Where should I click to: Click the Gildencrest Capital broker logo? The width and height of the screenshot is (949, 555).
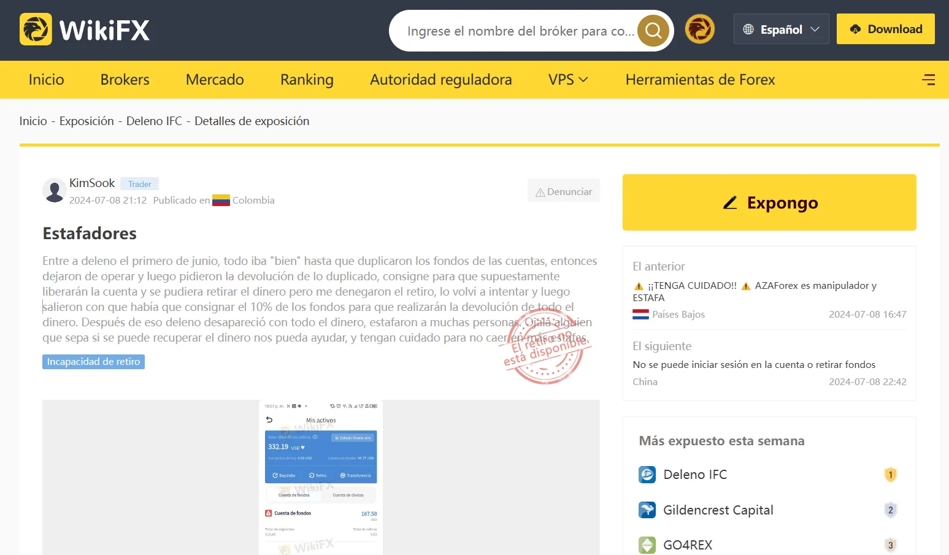click(647, 510)
